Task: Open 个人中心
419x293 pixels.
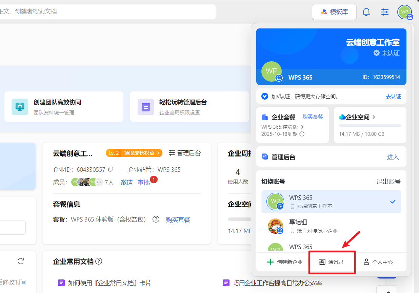Action: (378, 262)
